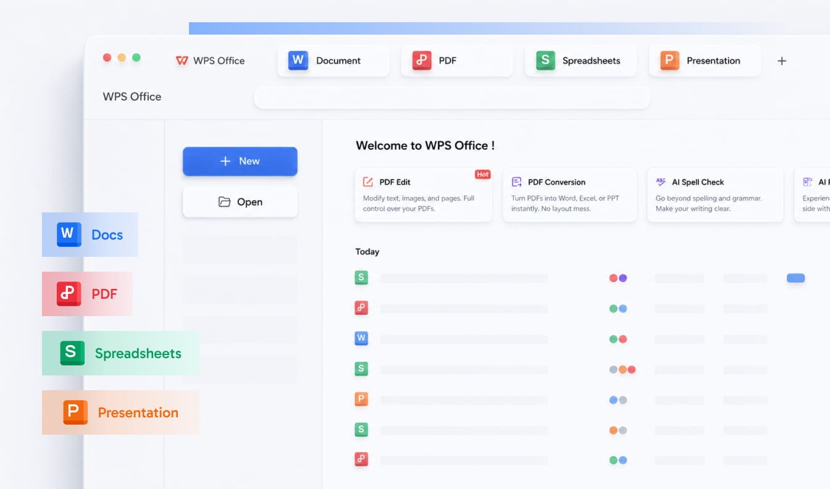Focus the search bar at top
830x489 pixels.
[x=452, y=98]
